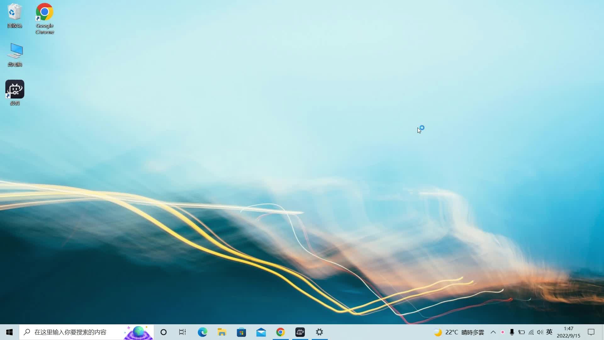Click the microphone tray icon

512,332
